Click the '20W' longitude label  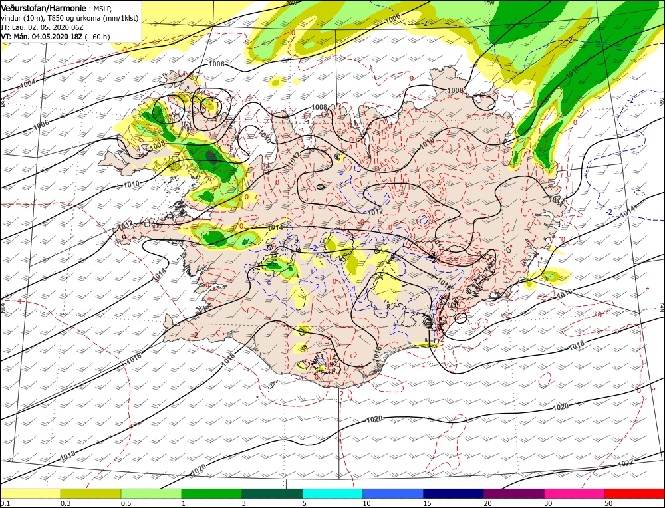click(x=291, y=3)
